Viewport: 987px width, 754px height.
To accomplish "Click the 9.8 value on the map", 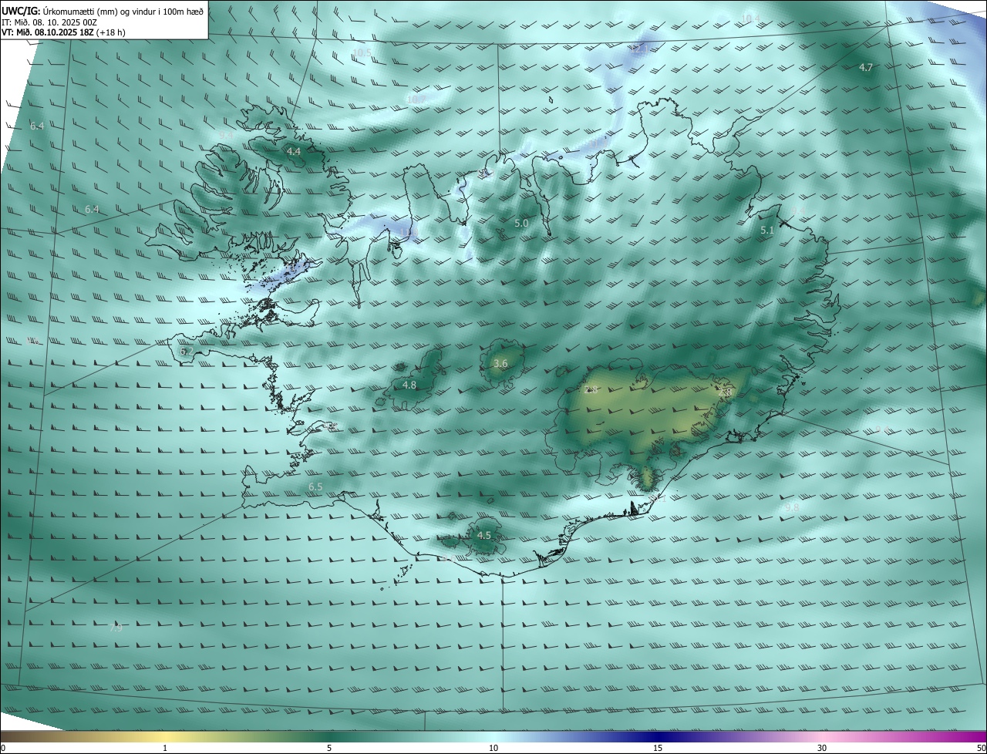I will coord(792,507).
